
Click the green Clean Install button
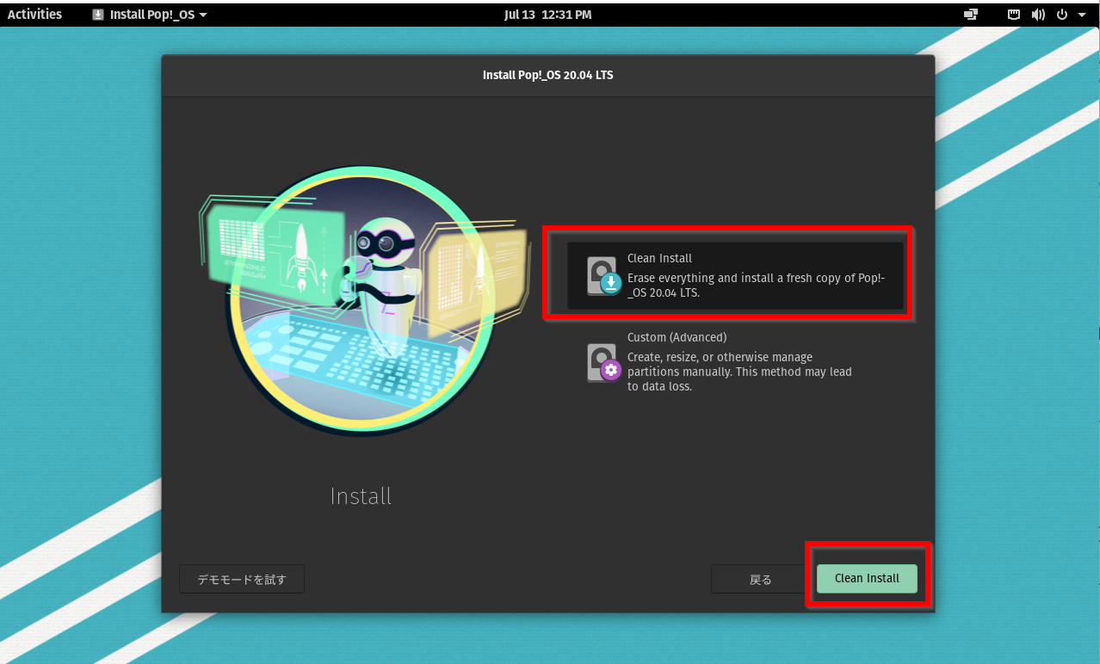coord(867,579)
